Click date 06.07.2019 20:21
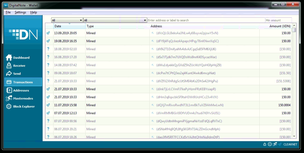Image resolution: width=304 pixels, height=153 pixels. [65, 129]
